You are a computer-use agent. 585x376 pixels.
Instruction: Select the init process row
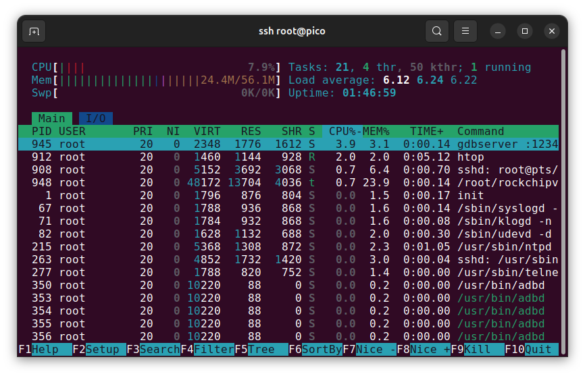pyautogui.click(x=288, y=196)
